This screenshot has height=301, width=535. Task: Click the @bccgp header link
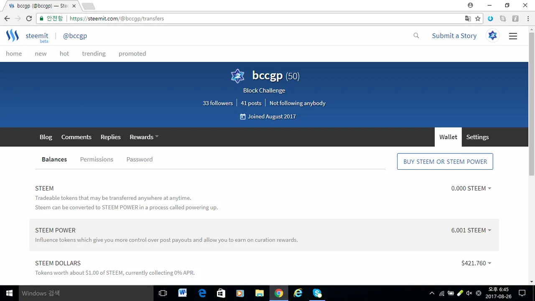[x=75, y=36]
